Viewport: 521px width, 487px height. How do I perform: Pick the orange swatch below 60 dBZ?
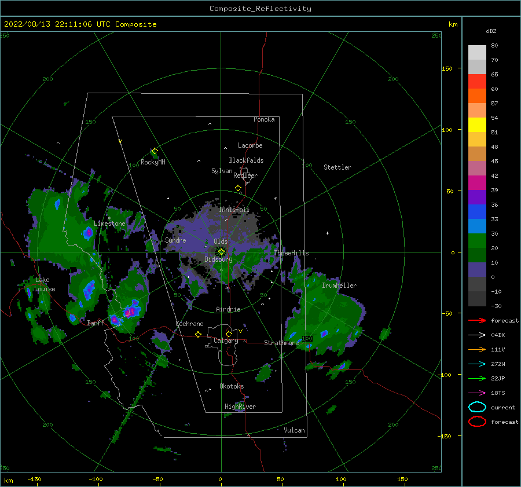(x=477, y=96)
